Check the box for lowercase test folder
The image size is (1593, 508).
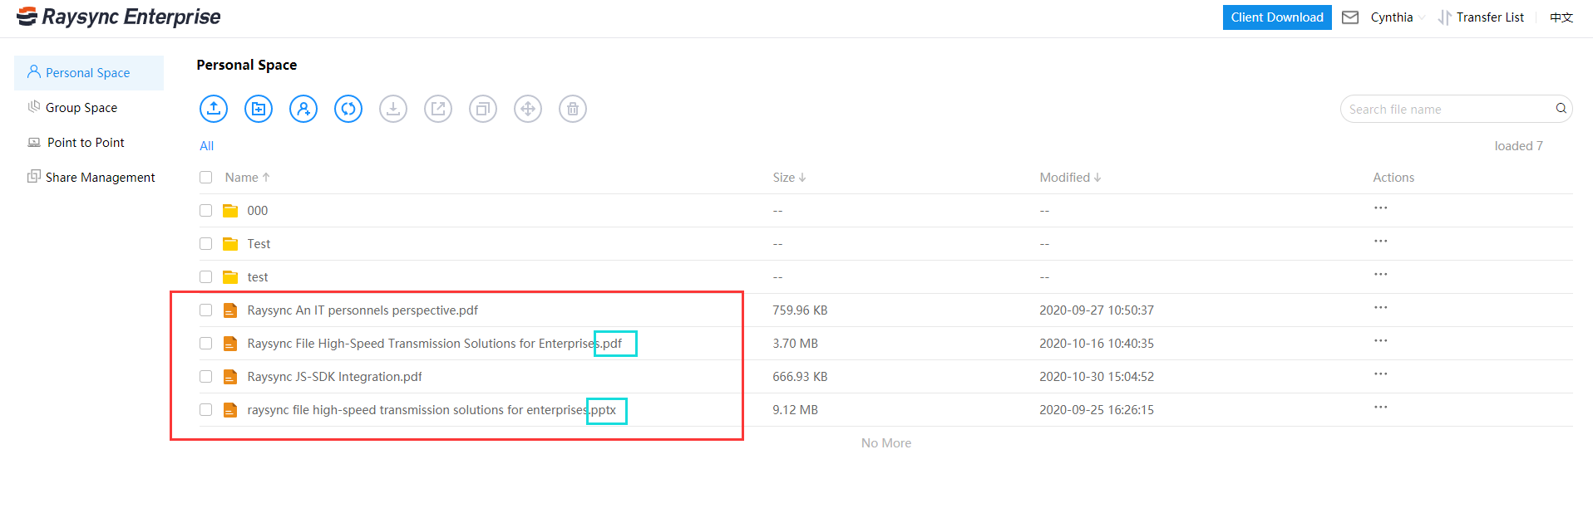coord(205,277)
